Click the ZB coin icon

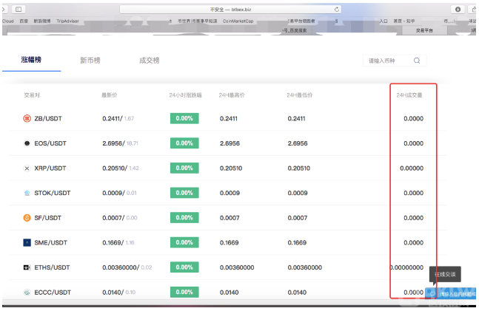pos(27,118)
